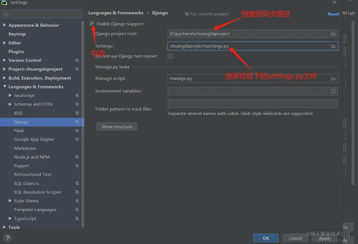Select Flask in the settings tree
The image size is (358, 244).
pos(19,131)
